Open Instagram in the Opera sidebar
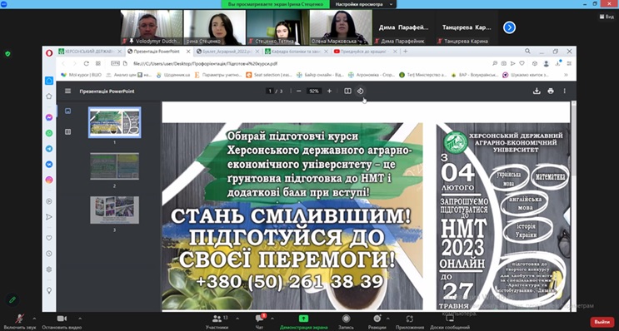The image size is (619, 331). (x=49, y=180)
